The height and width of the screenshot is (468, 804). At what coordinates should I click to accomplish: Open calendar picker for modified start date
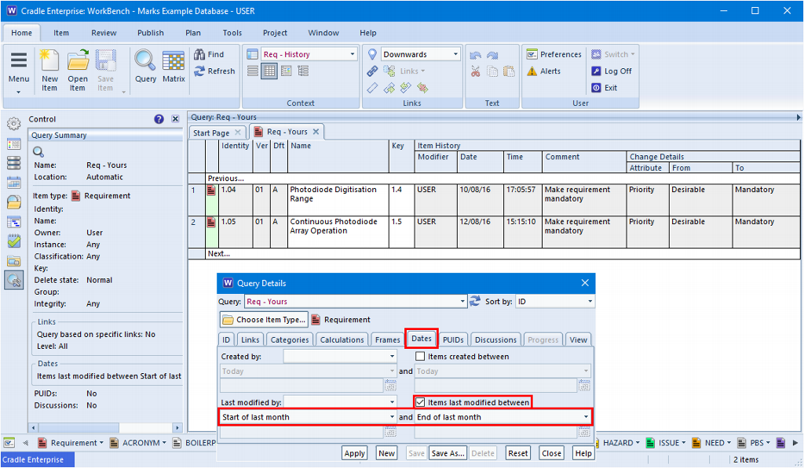[390, 432]
